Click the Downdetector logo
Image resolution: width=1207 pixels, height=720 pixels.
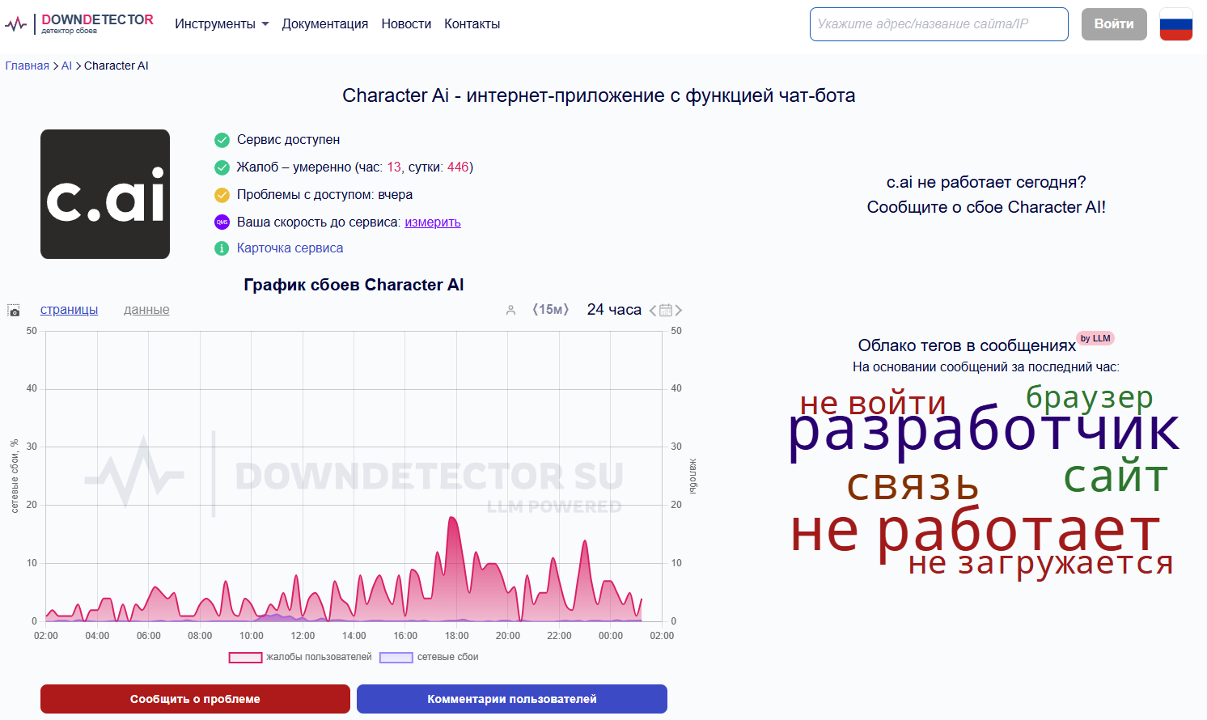tap(78, 23)
